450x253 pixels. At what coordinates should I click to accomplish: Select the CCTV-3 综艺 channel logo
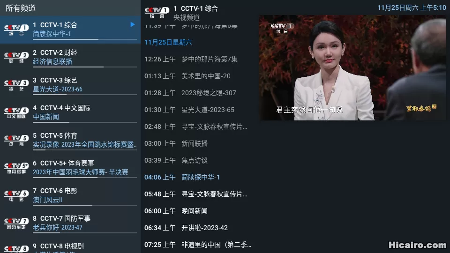click(16, 85)
